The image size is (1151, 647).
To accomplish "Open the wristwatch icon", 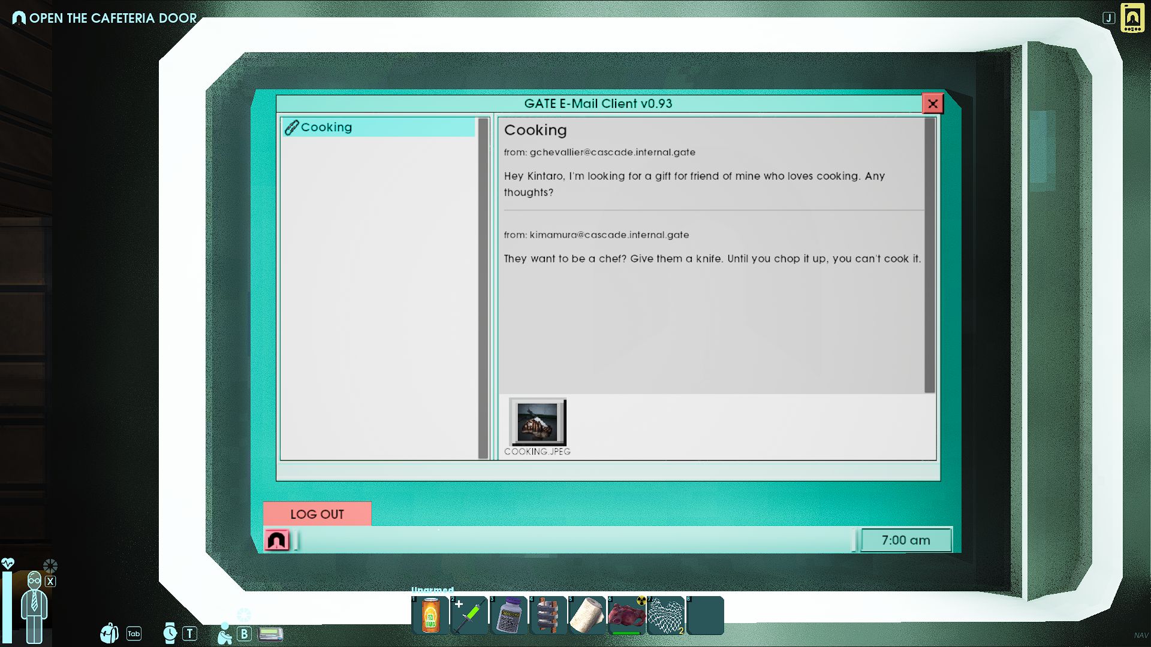I will coord(170,633).
